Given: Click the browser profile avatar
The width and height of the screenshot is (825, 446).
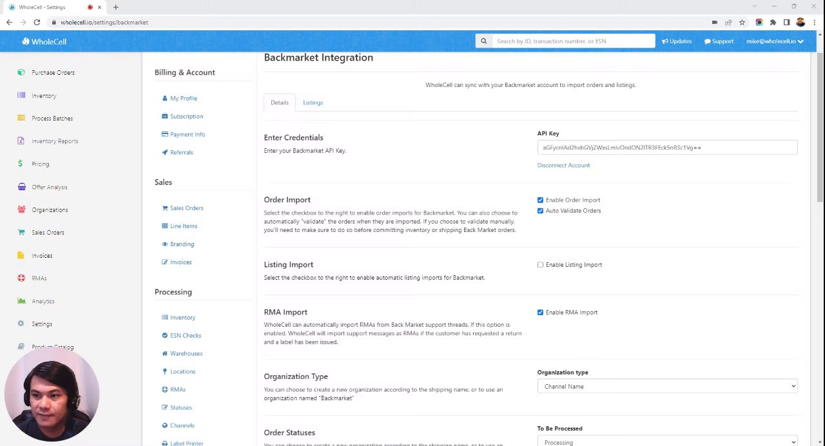Looking at the screenshot, I should (801, 22).
